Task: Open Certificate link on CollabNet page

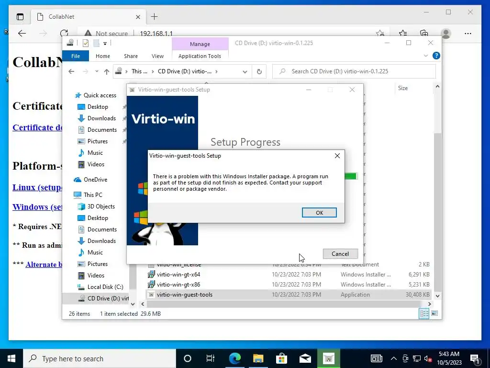Action: coord(37,127)
